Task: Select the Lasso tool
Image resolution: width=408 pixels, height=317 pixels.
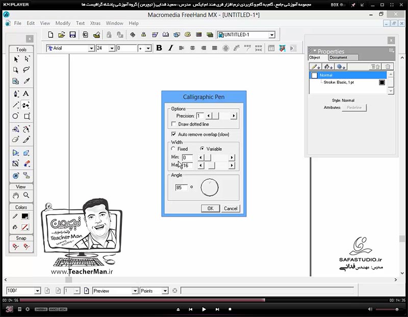Action: [27, 70]
